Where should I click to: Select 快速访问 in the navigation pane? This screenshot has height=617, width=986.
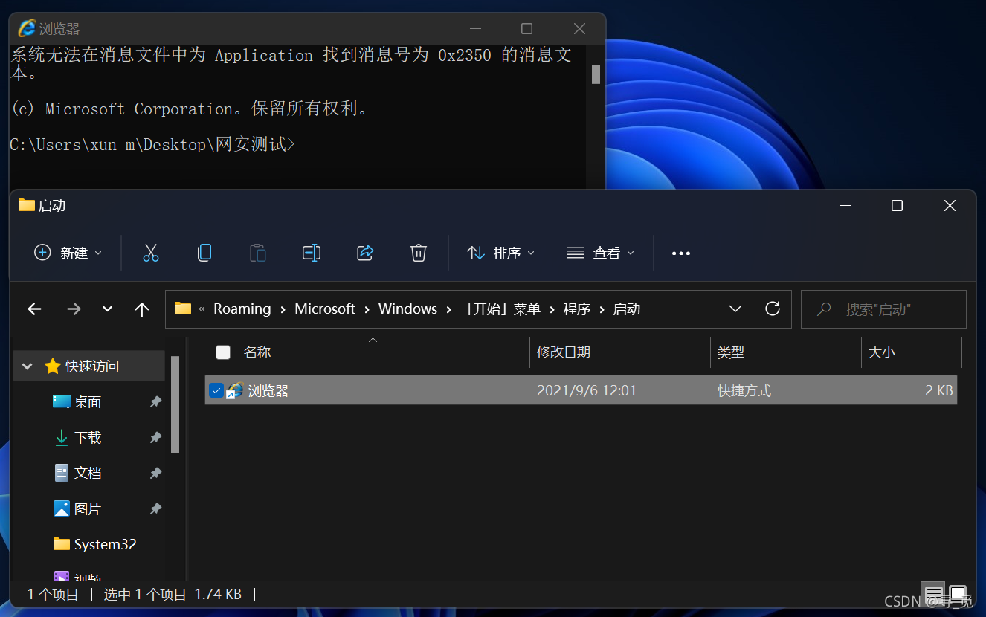pos(92,366)
